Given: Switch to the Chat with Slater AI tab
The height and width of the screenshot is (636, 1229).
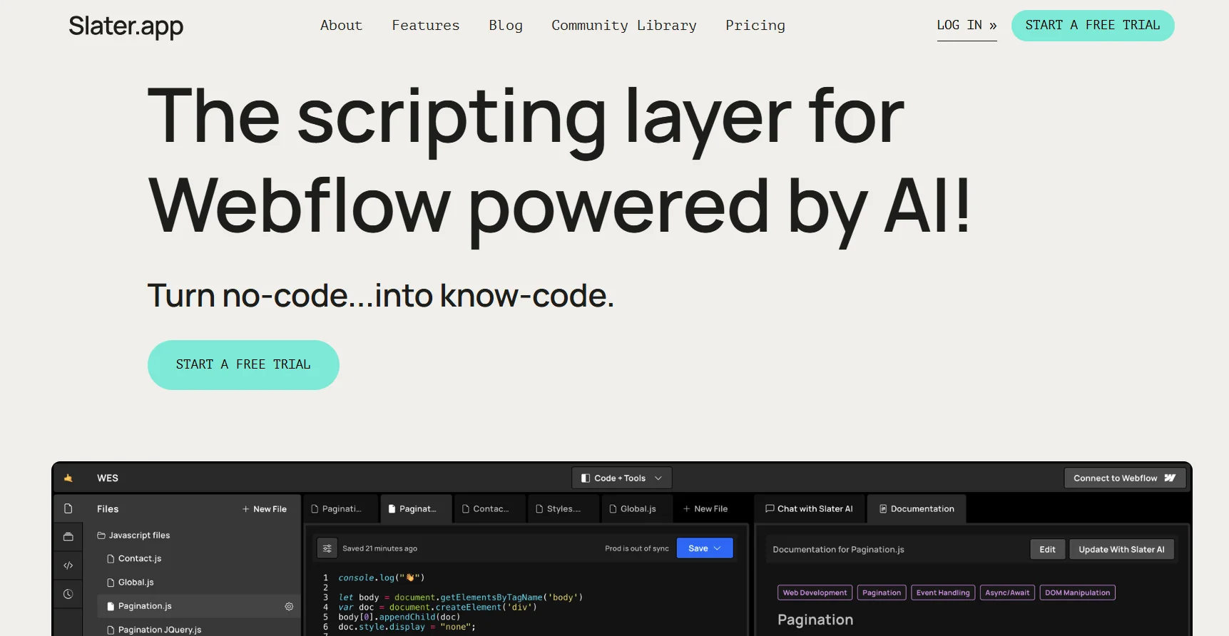Looking at the screenshot, I should click(x=809, y=509).
